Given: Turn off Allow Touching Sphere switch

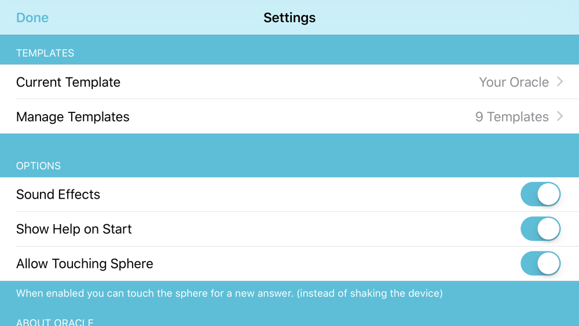Looking at the screenshot, I should (x=541, y=263).
